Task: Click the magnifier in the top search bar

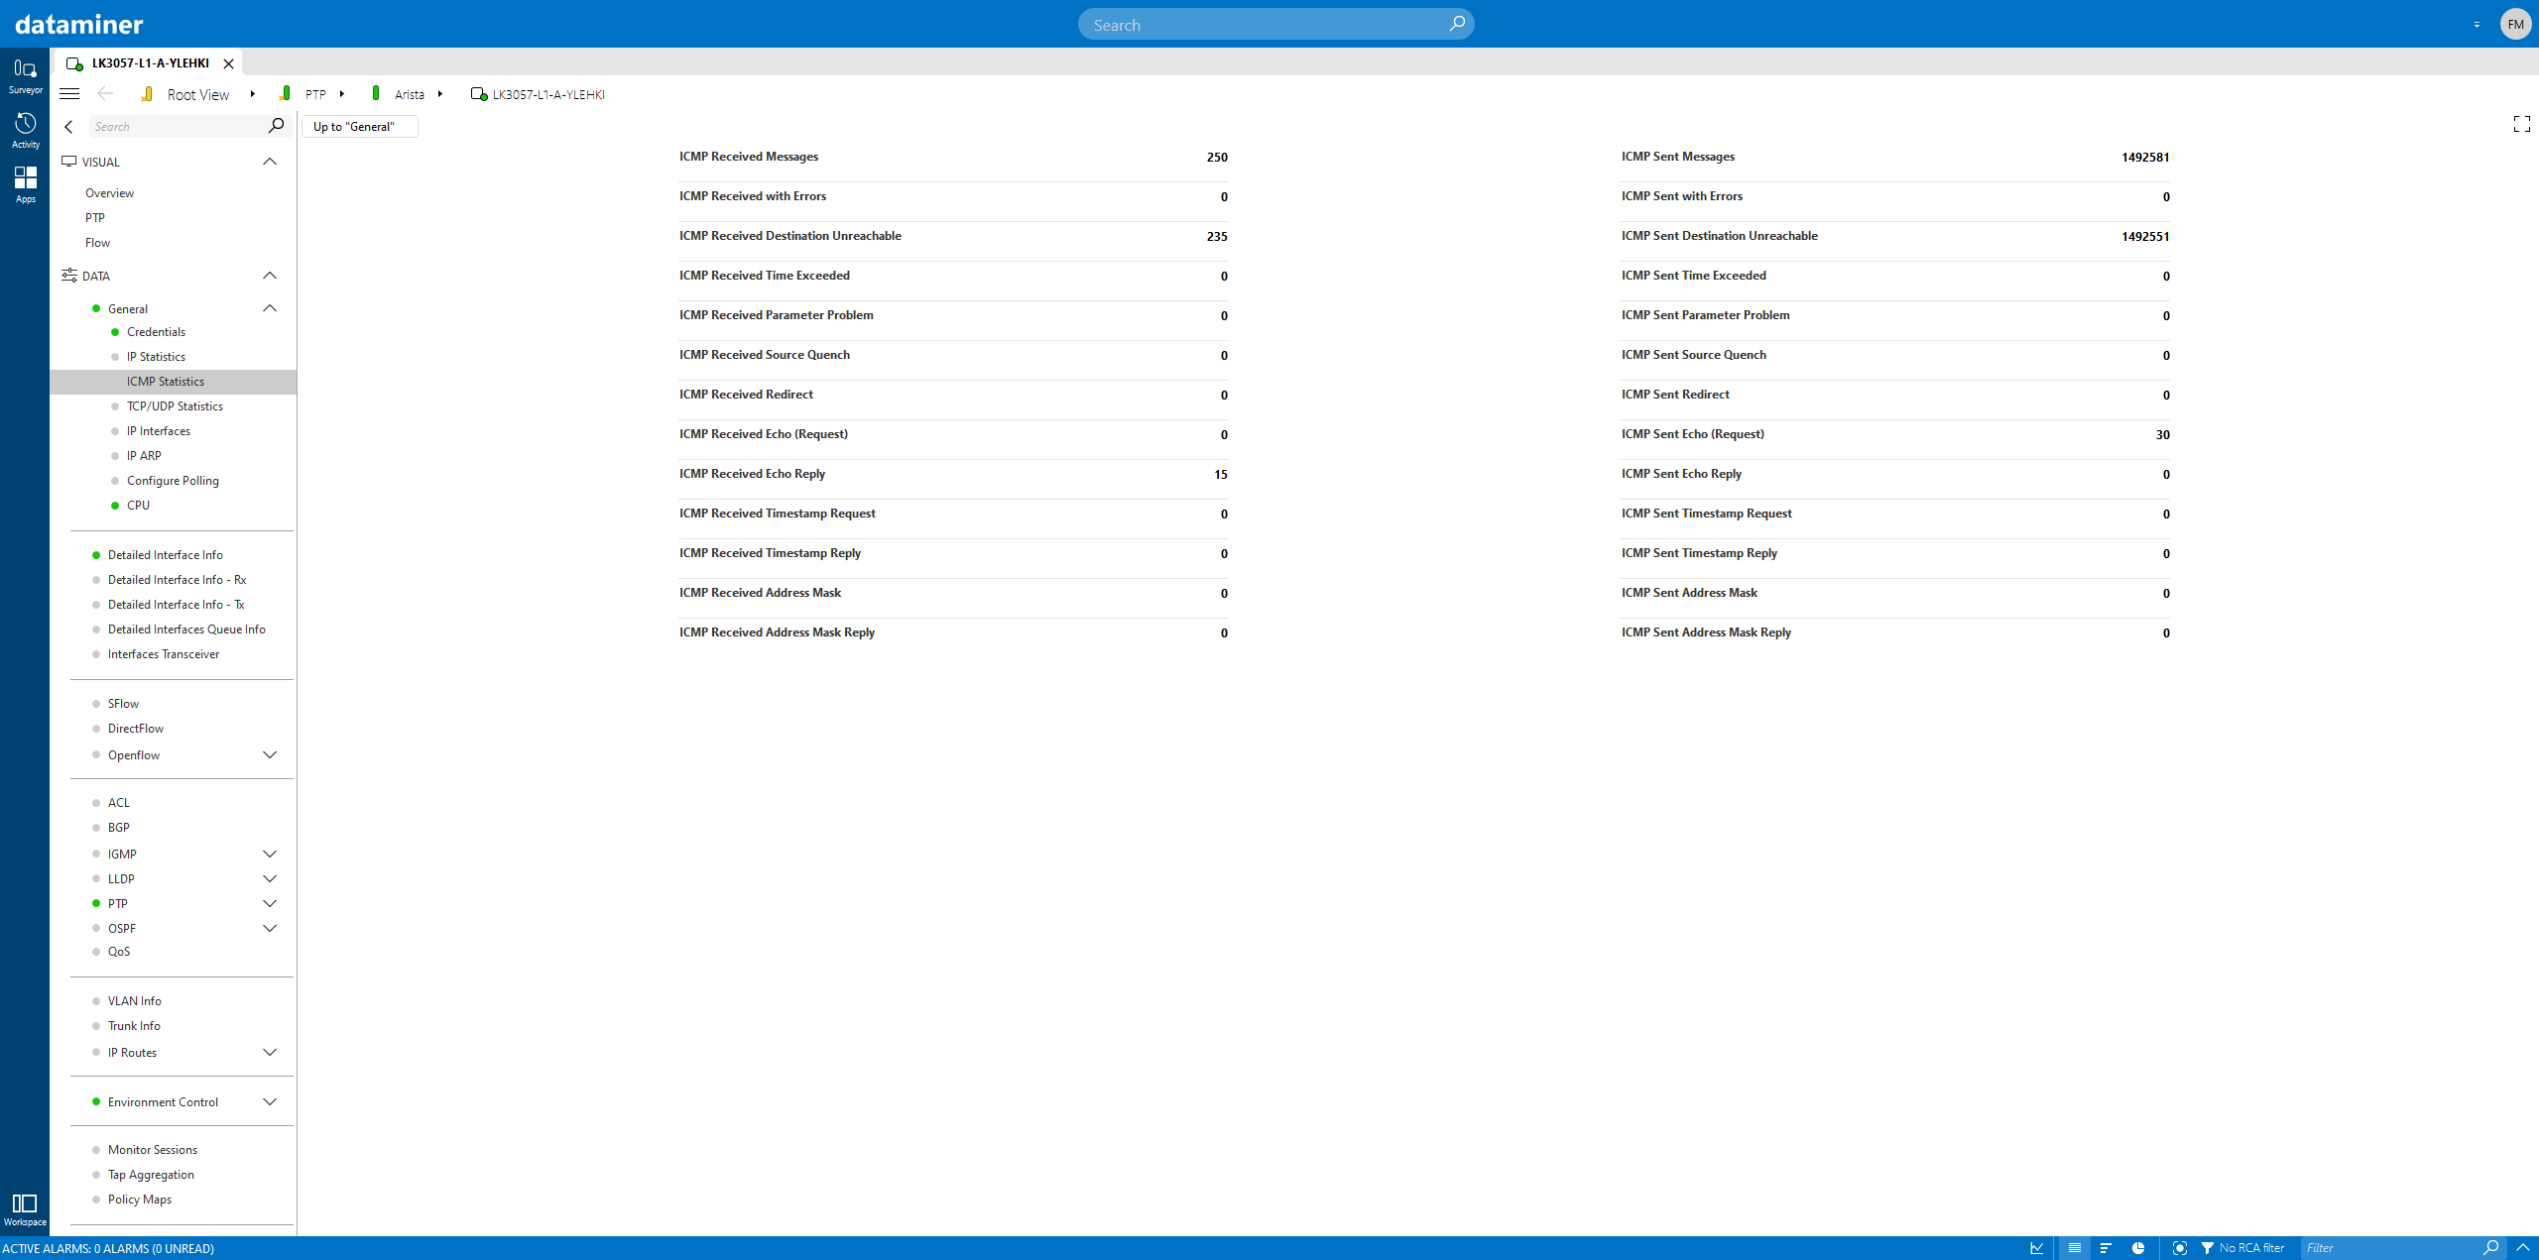Action: (1456, 24)
